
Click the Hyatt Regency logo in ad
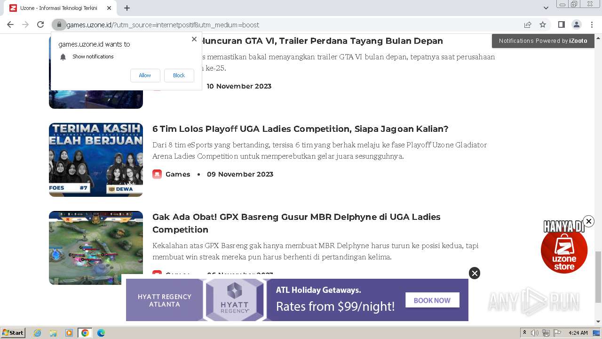tap(235, 299)
